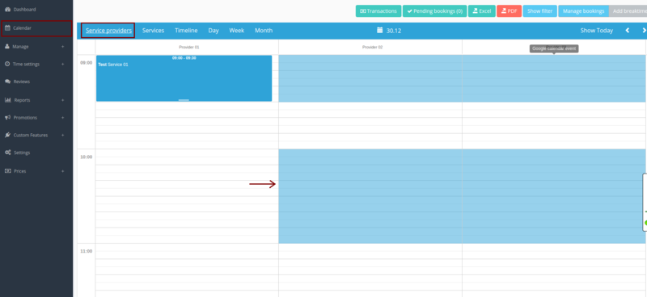Export the calendar to Excel

point(481,11)
